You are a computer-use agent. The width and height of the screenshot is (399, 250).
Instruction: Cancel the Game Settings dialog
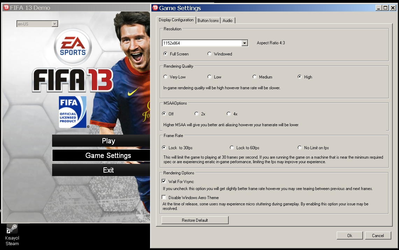click(x=378, y=236)
